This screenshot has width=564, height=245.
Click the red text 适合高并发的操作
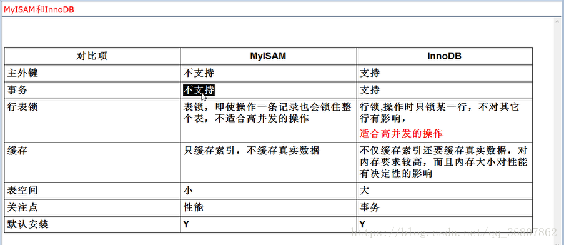coord(401,134)
